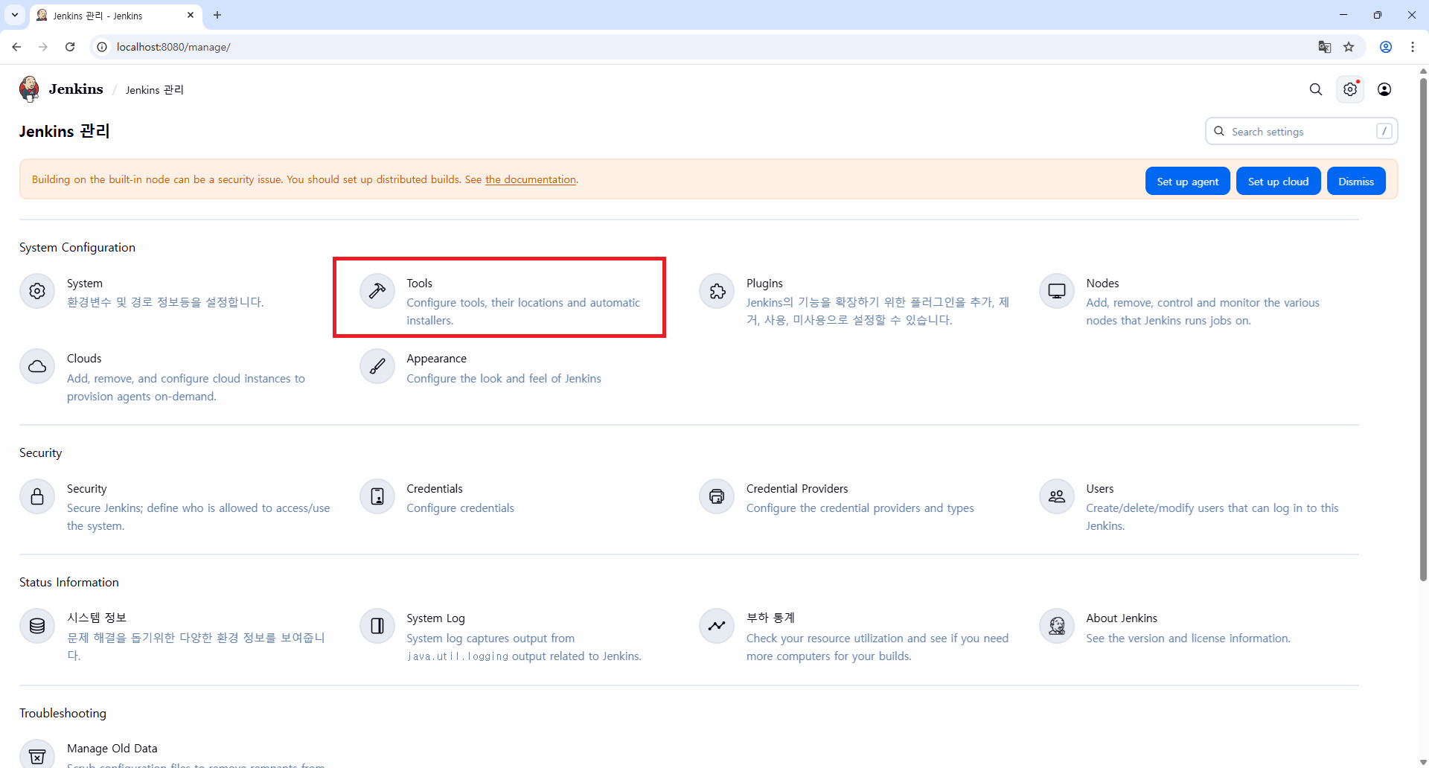Click the Plugins puzzle piece icon
Image resolution: width=1429 pixels, height=768 pixels.
click(x=717, y=291)
